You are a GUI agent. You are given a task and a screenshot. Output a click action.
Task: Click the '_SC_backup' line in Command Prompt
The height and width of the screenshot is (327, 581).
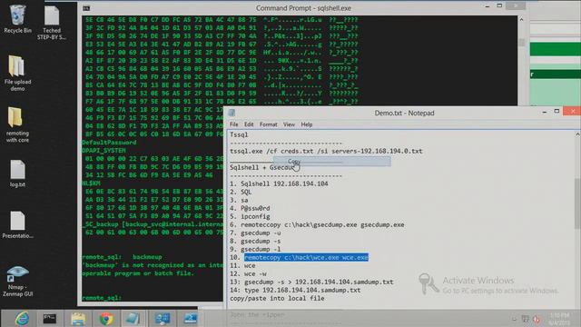(153, 224)
